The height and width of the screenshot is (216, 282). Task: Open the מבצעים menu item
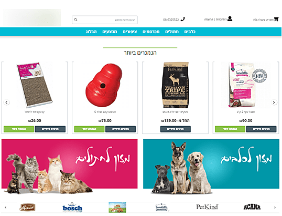tap(110, 32)
